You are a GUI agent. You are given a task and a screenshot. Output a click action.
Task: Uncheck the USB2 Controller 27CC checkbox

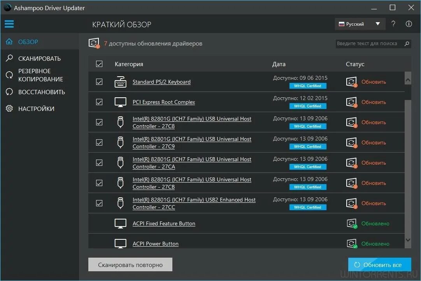coord(99,203)
